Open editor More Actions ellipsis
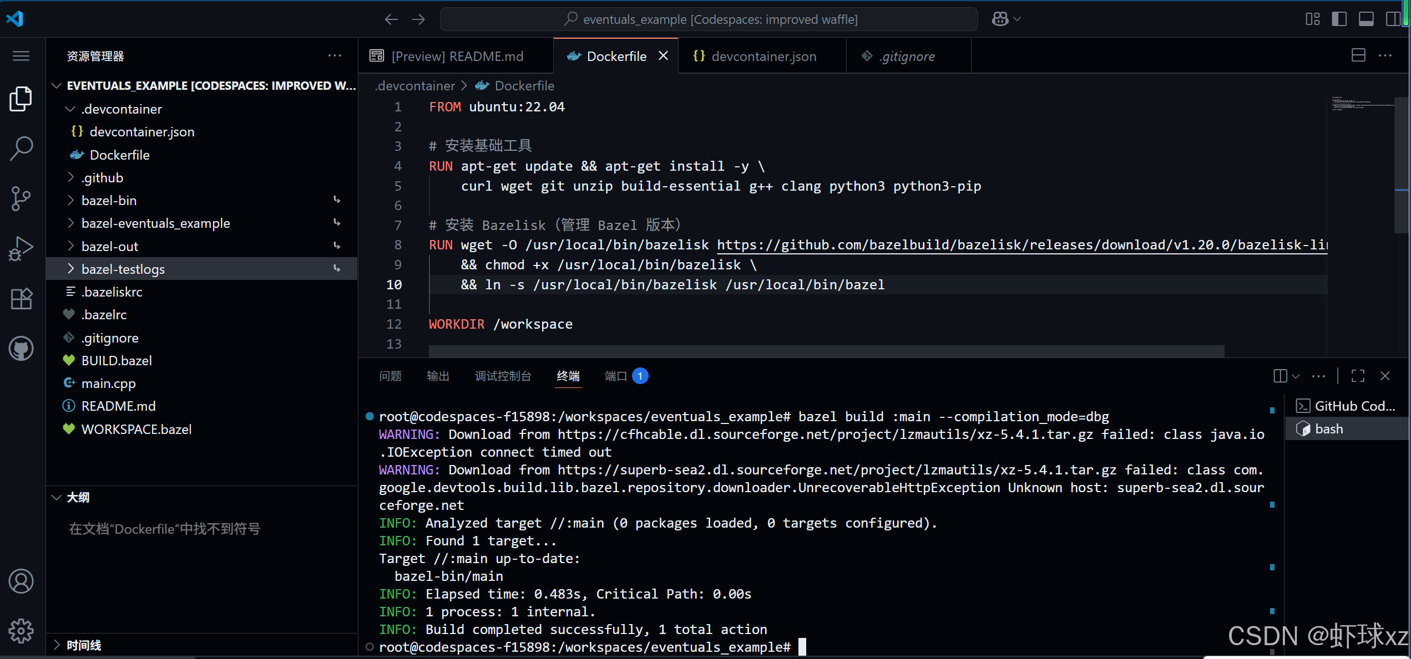This screenshot has height=659, width=1411. point(1385,55)
